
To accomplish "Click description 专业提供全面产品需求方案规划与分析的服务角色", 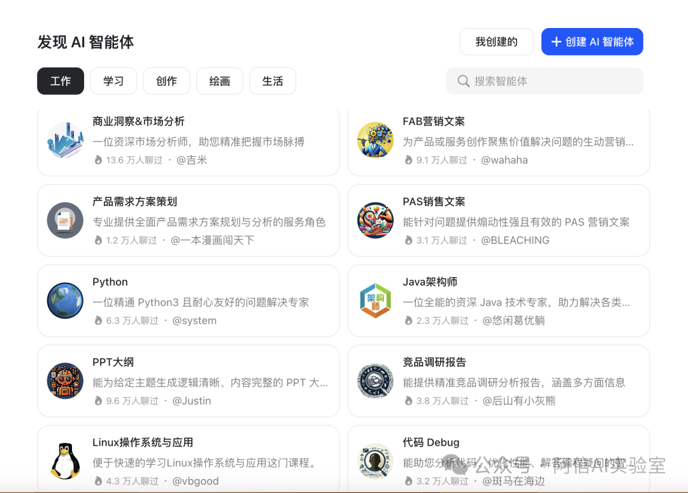I will pos(210,222).
